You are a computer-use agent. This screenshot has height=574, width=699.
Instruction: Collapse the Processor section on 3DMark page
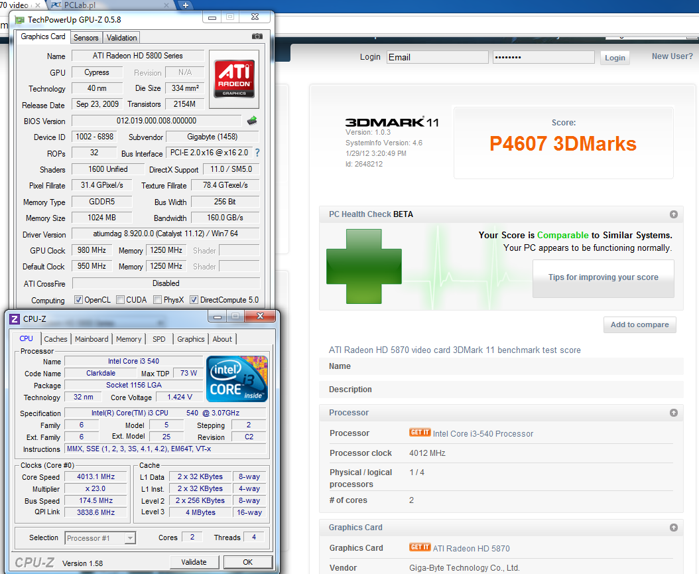(674, 413)
